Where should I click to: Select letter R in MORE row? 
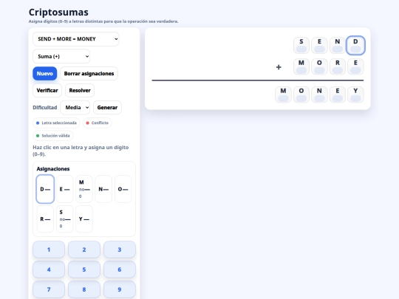coord(338,66)
